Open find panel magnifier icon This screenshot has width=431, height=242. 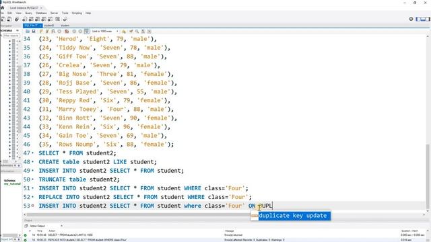137,32
